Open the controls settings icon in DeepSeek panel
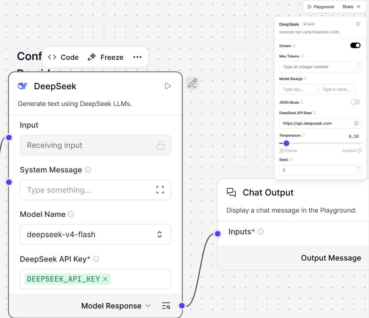The width and height of the screenshot is (369, 318). [358, 24]
